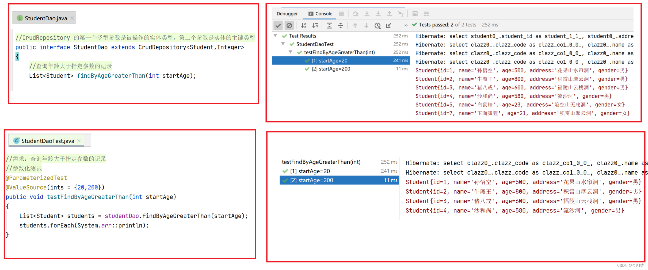Click the @ParameterizedTest annotation
Image resolution: width=648 pixels, height=270 pixels.
pos(36,178)
